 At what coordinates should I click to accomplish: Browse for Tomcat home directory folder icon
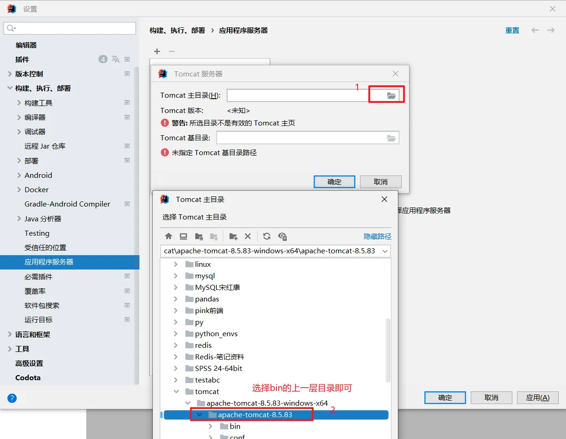point(391,95)
